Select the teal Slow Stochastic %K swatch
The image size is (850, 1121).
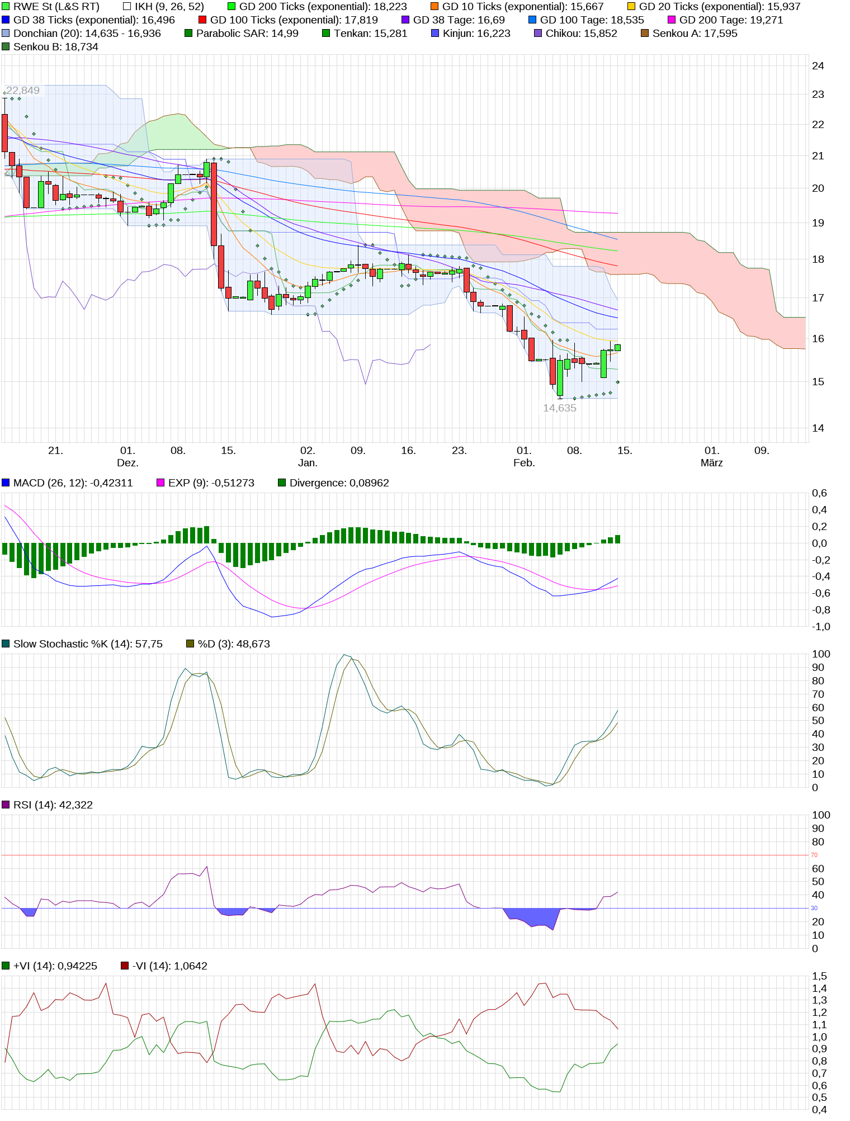6,644
